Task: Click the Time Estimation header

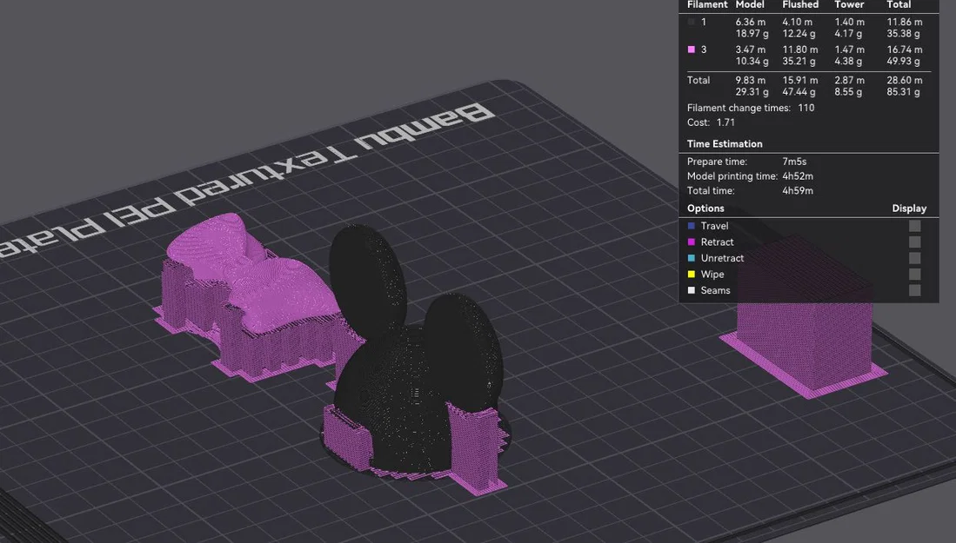Action: point(725,143)
